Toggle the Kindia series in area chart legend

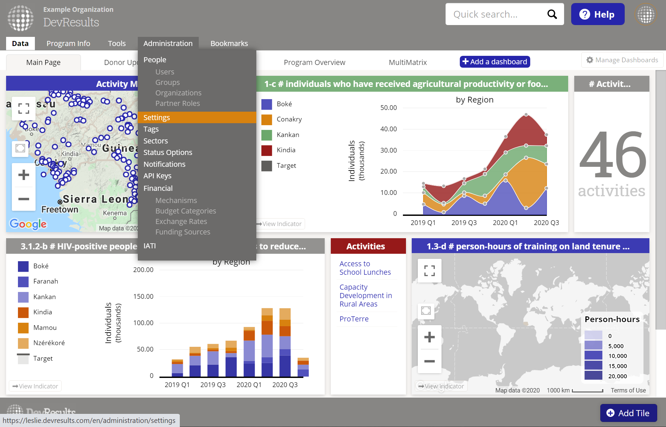coord(286,150)
